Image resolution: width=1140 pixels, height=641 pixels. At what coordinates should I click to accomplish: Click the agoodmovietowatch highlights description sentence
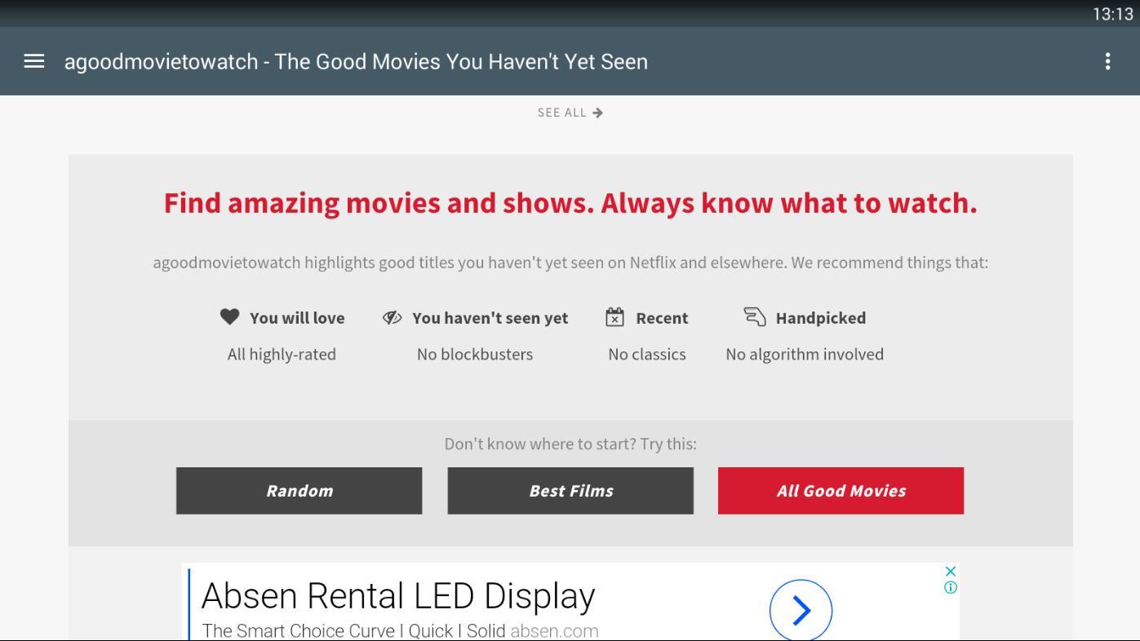click(x=570, y=263)
